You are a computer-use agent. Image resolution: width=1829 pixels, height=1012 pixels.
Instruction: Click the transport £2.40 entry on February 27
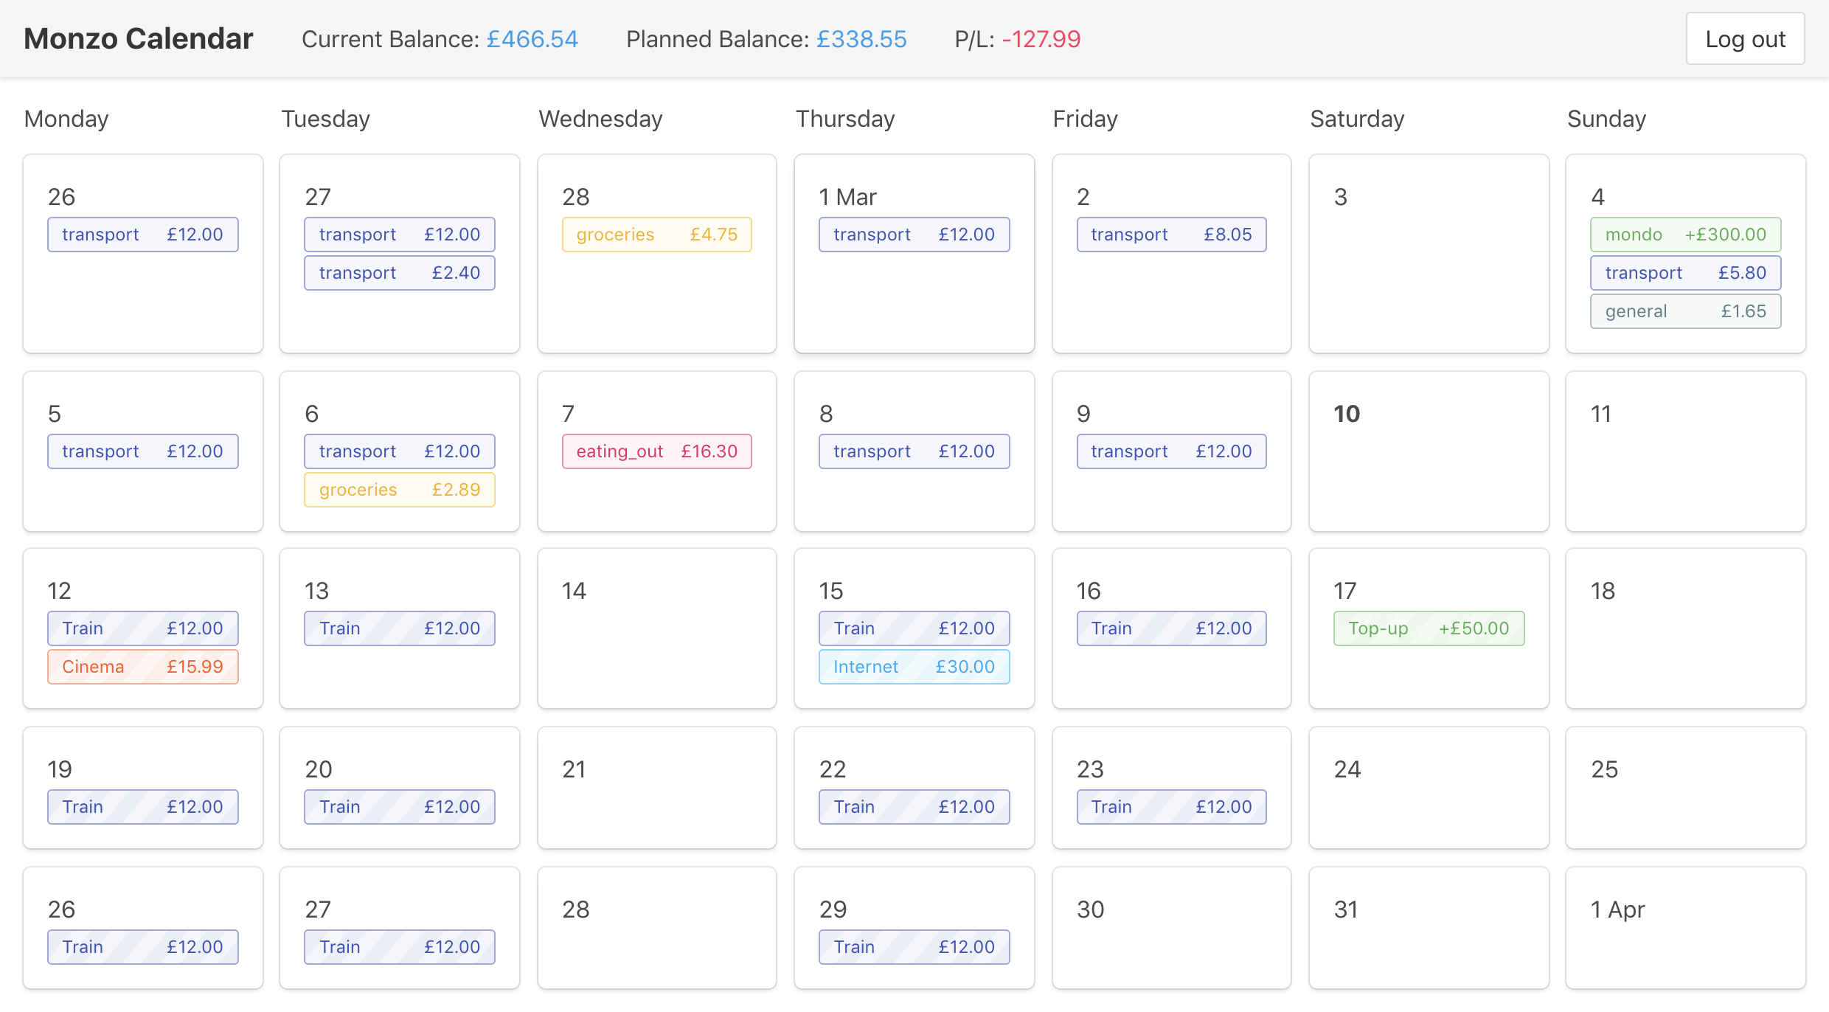(x=399, y=272)
